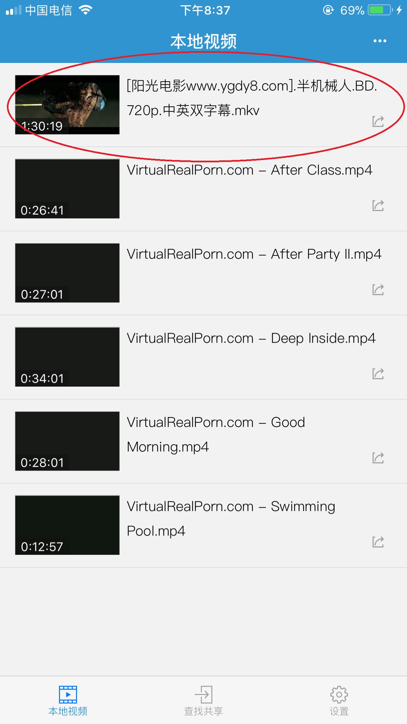Open thumbnail with 0:34:01 duration

67,357
